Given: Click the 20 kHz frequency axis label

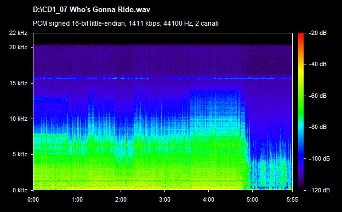Looking at the screenshot, I should pos(18,47).
